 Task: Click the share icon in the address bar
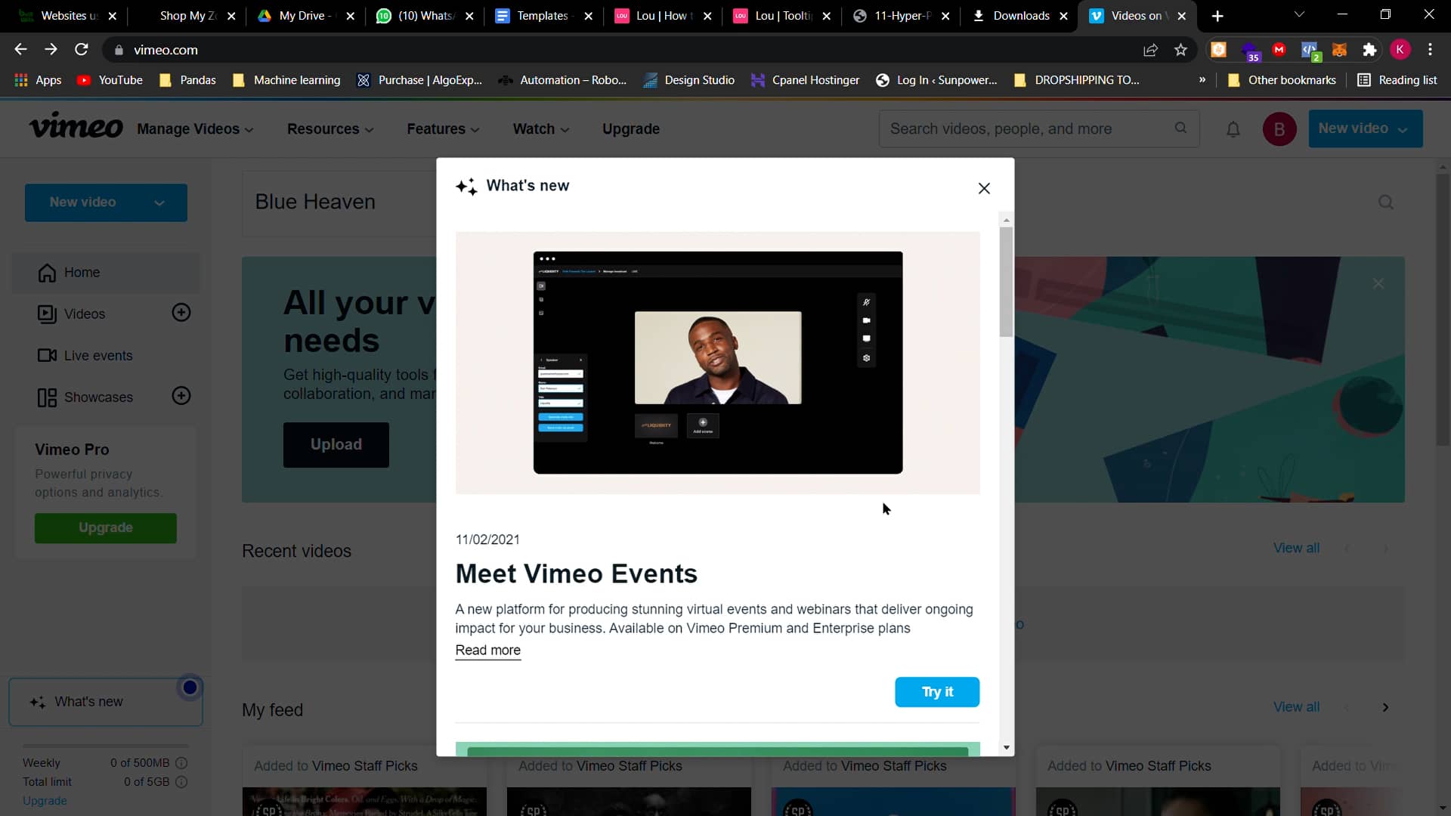tap(1151, 49)
